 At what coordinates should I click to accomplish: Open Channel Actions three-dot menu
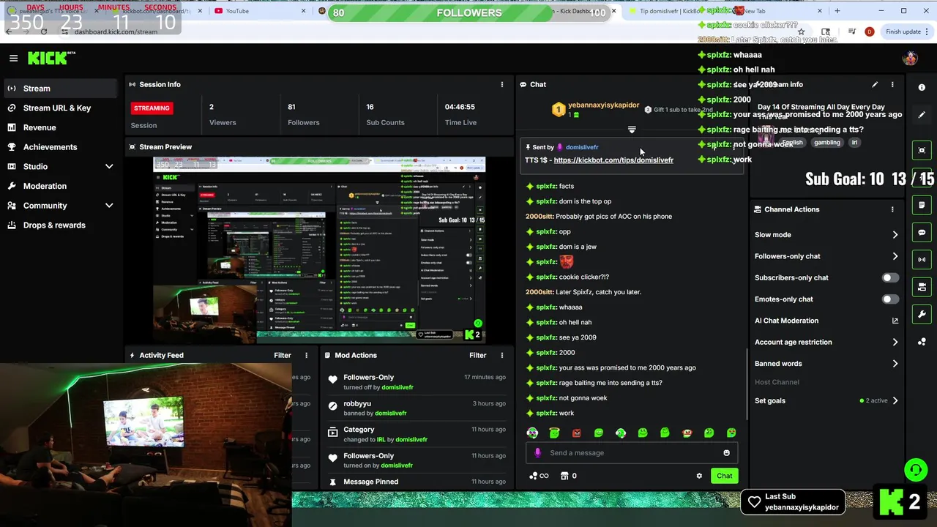pos(892,209)
